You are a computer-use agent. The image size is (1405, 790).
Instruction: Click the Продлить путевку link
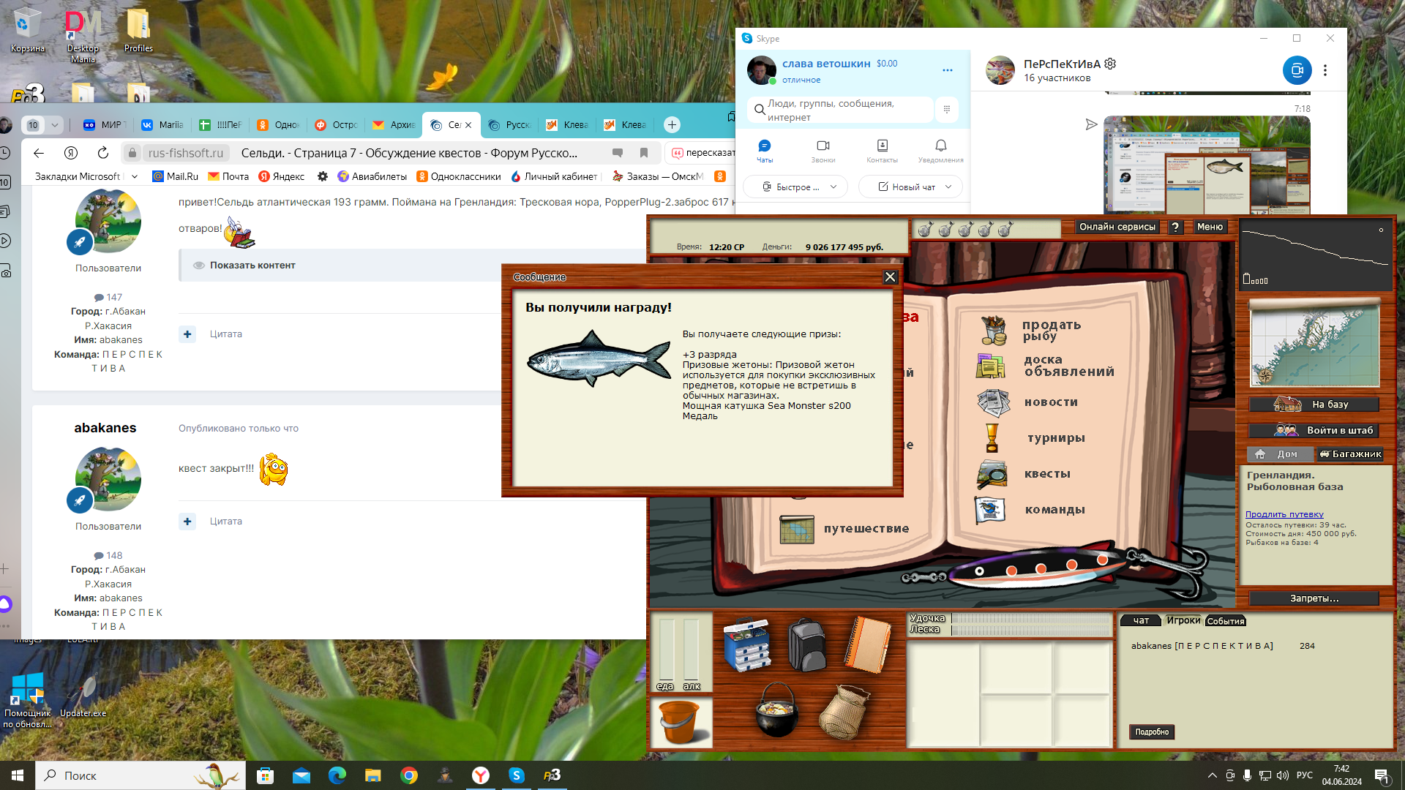pos(1284,514)
